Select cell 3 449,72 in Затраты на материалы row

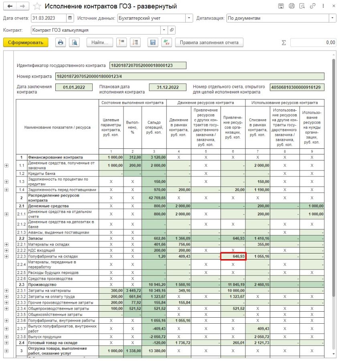133,290
